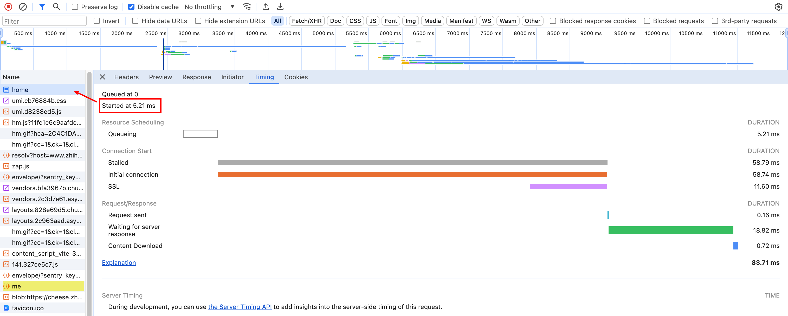
Task: Switch to the Response tab
Action: coord(196,77)
